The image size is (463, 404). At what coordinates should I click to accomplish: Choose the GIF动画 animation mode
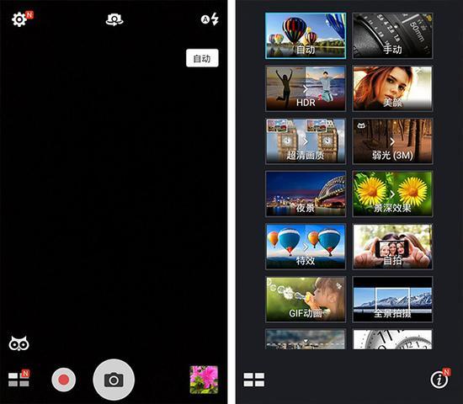(306, 299)
